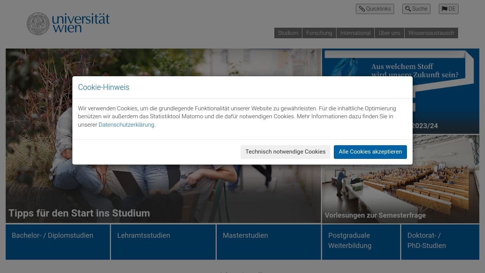
Task: Open the International menu
Action: (355, 33)
